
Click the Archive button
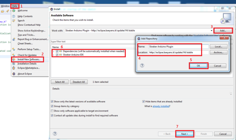(x=219, y=52)
